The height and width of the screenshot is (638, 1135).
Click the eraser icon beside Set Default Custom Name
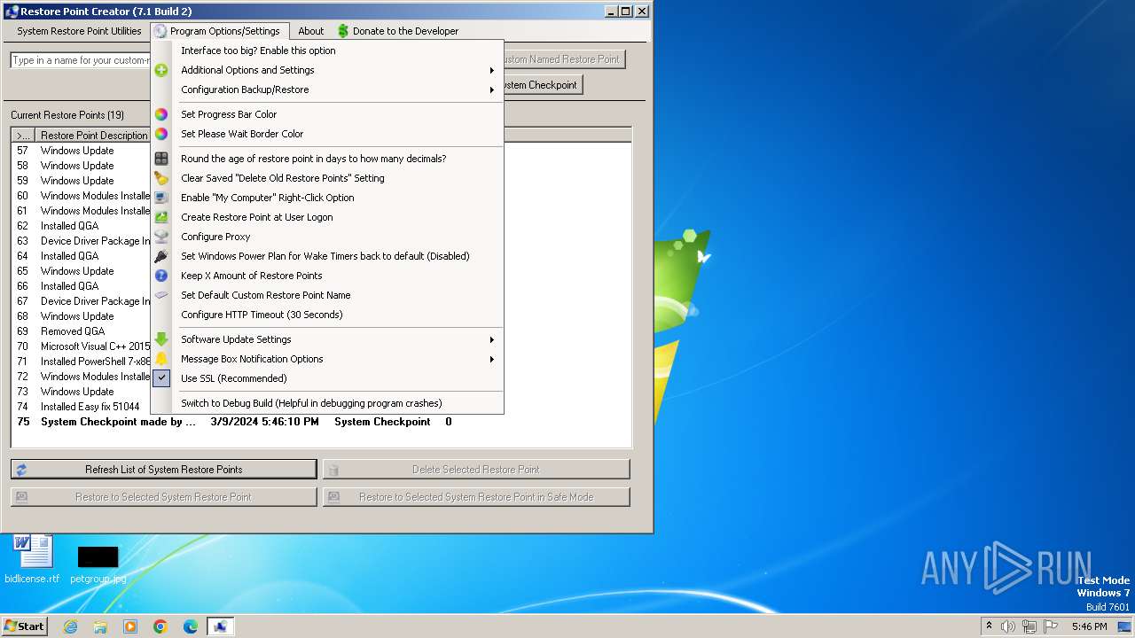point(161,295)
